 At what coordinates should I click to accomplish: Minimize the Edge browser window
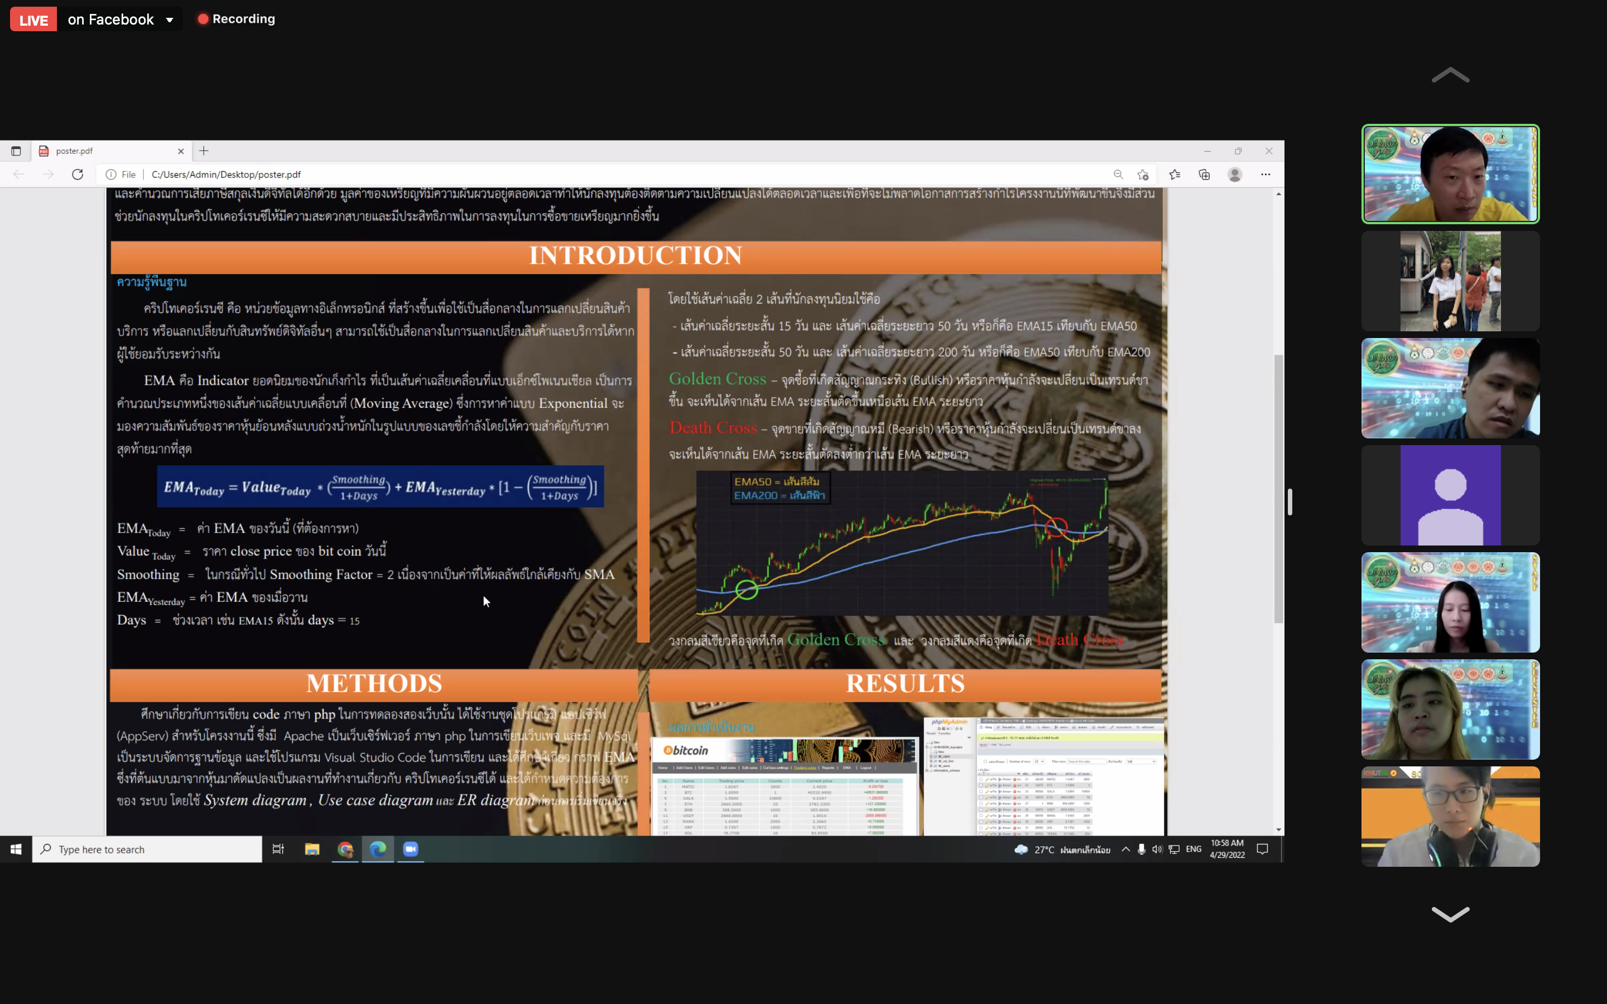pyautogui.click(x=1207, y=151)
